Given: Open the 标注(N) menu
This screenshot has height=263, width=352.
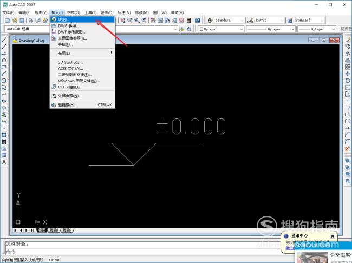Looking at the screenshot, I should point(124,12).
